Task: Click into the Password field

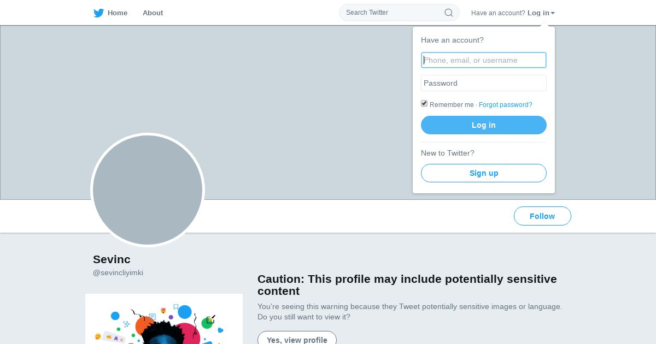Action: tap(483, 83)
